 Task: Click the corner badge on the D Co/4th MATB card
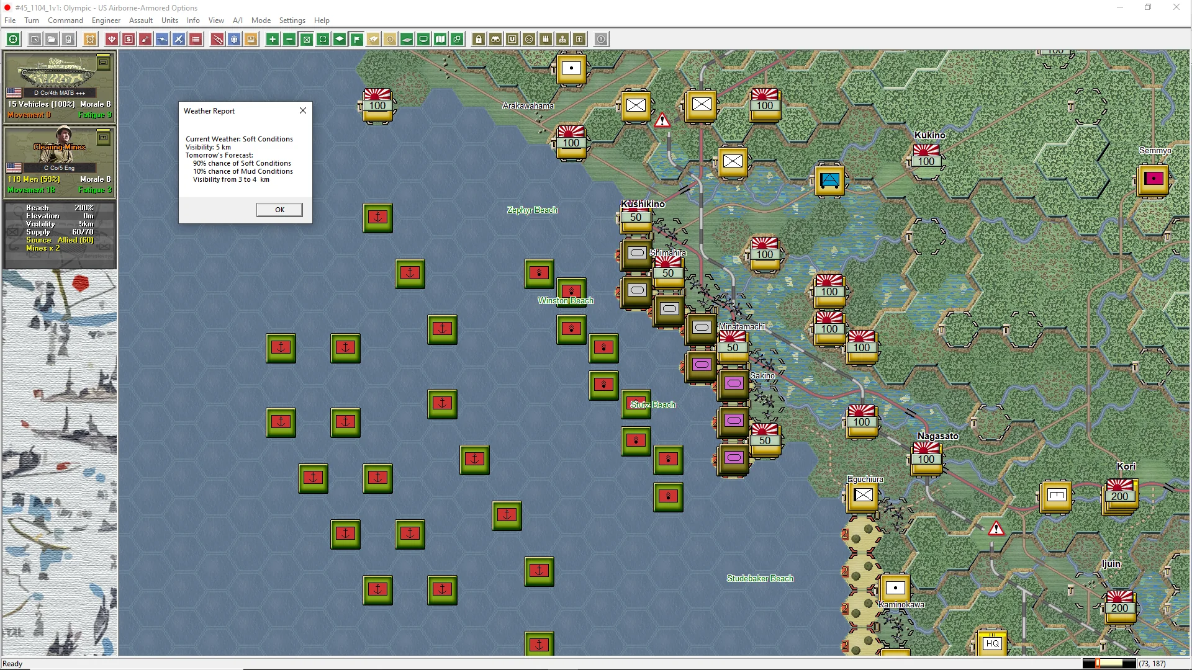(x=104, y=62)
